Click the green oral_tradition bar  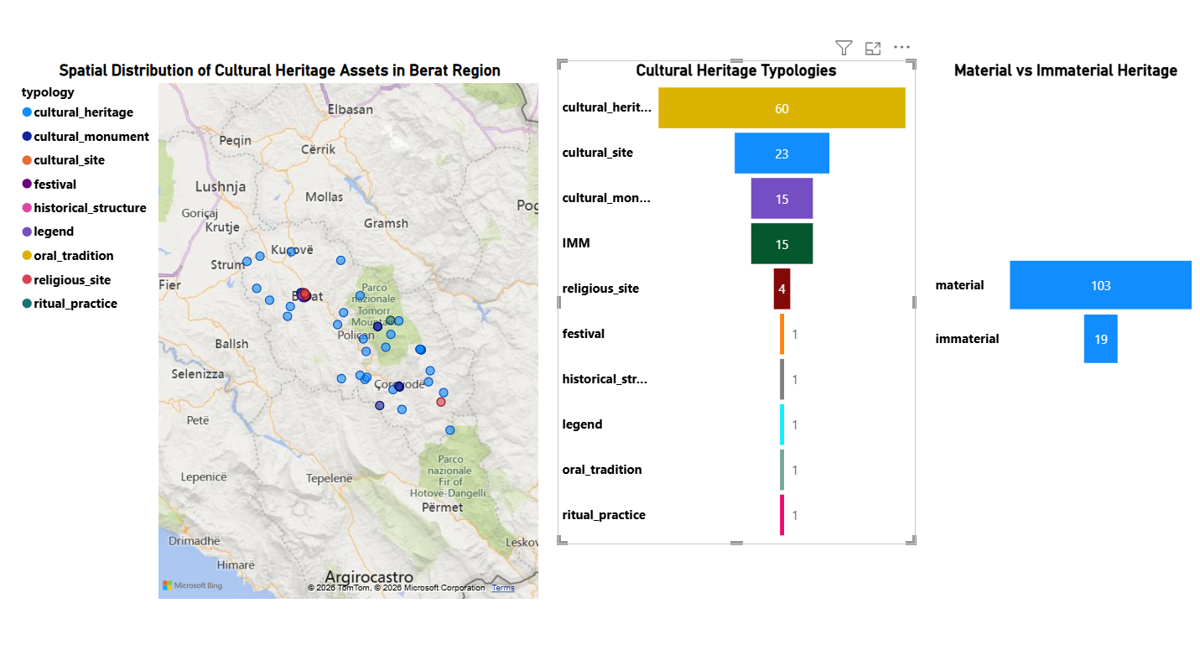click(x=782, y=471)
